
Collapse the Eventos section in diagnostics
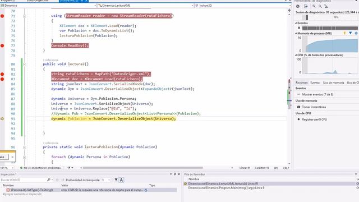(296, 23)
